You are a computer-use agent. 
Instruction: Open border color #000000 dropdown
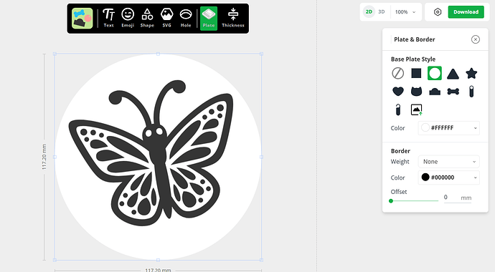(448, 178)
